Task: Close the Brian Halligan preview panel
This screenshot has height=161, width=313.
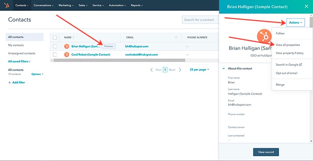Action: tap(306, 6)
